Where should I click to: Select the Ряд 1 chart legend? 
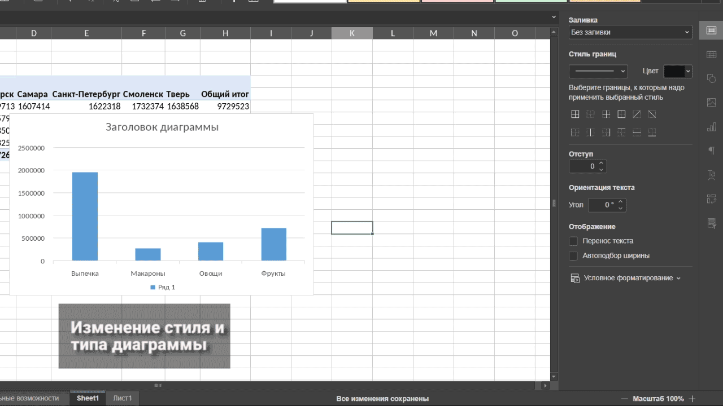point(163,287)
